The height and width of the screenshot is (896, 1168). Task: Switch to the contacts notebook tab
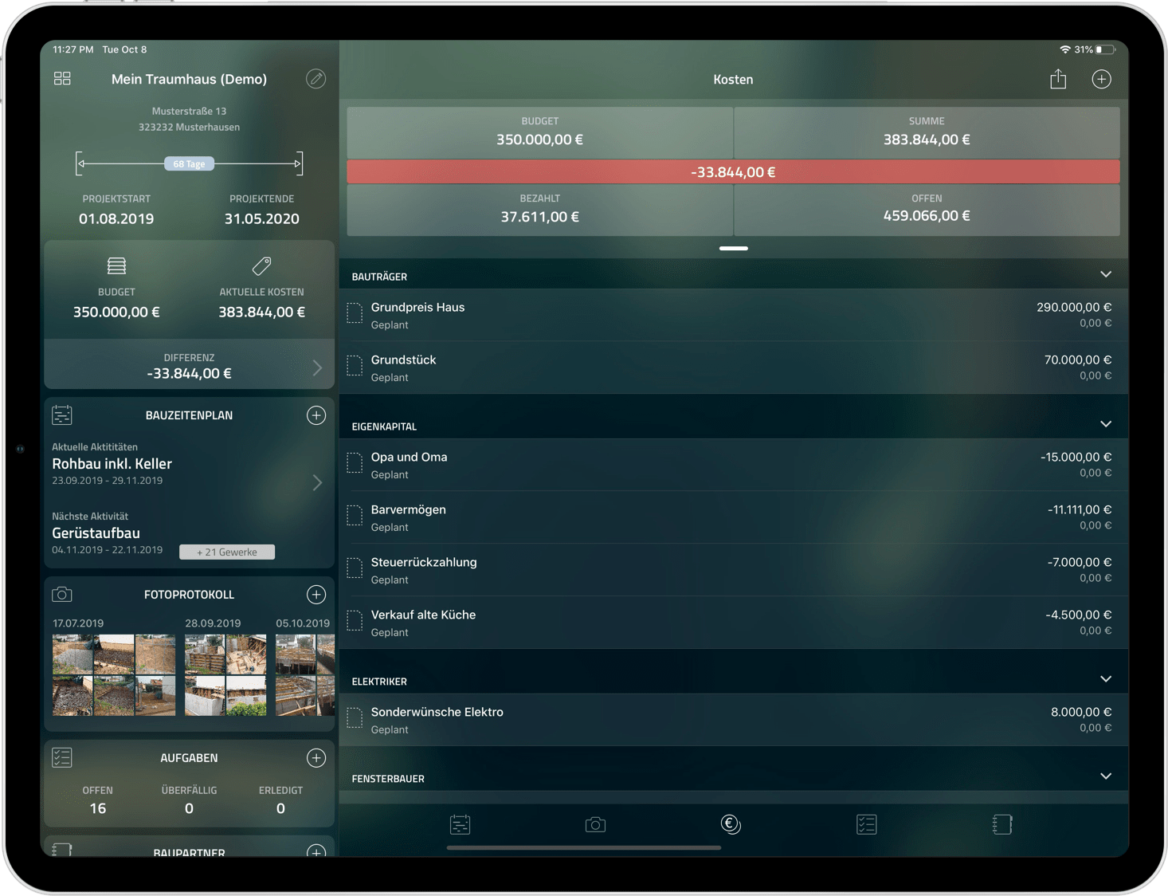click(1002, 824)
